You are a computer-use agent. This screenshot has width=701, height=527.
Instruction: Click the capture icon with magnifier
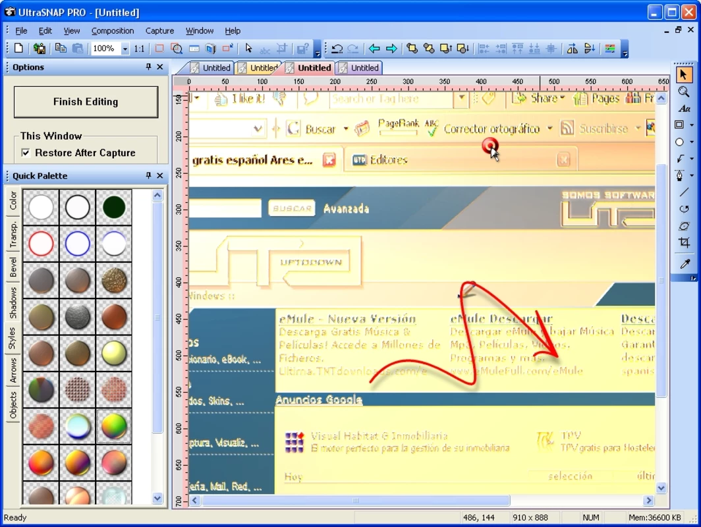pyautogui.click(x=177, y=48)
